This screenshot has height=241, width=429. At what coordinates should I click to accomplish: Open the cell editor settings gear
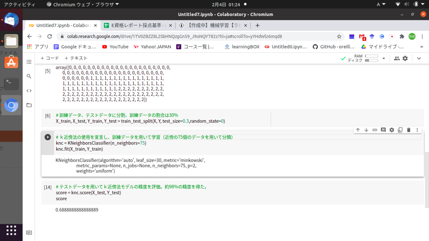pos(392,130)
